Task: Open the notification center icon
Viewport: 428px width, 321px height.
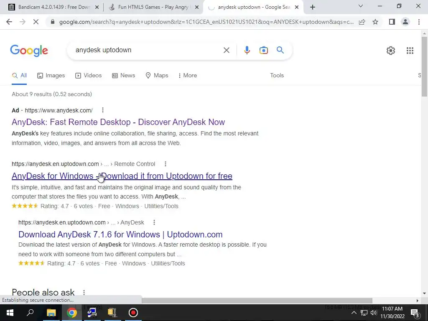Action: click(415, 313)
